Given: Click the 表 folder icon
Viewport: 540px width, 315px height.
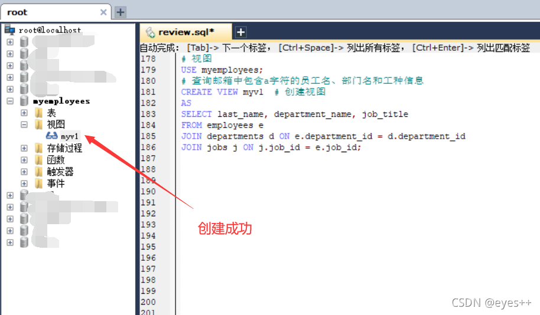Looking at the screenshot, I should coord(39,113).
